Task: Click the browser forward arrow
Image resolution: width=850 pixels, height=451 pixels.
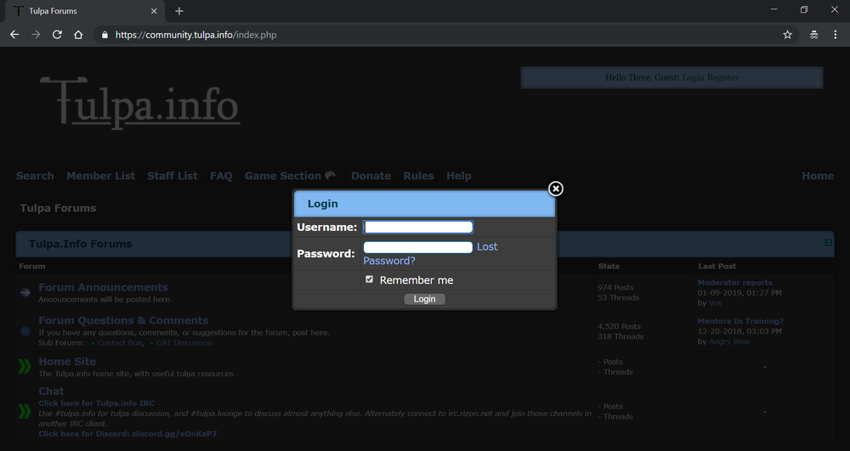Action: (x=36, y=35)
